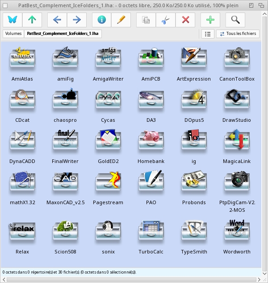268x283 pixels.
Task: Select the PatBest_Complement_IceFolders_1.lha path tab
Action: pos(63,34)
